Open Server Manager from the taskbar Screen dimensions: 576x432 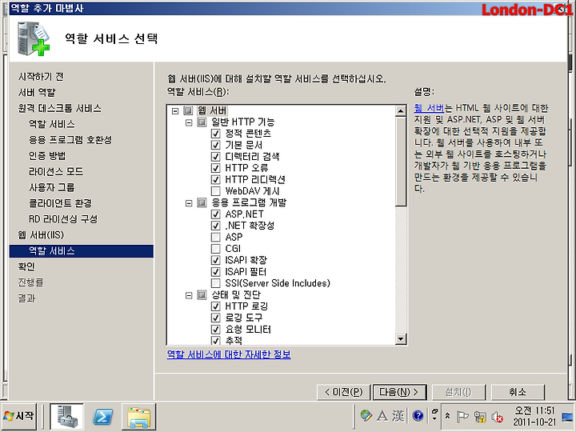point(66,416)
